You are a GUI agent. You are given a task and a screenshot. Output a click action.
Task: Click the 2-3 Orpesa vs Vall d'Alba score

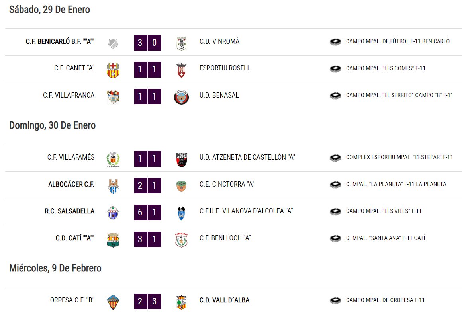148,301
